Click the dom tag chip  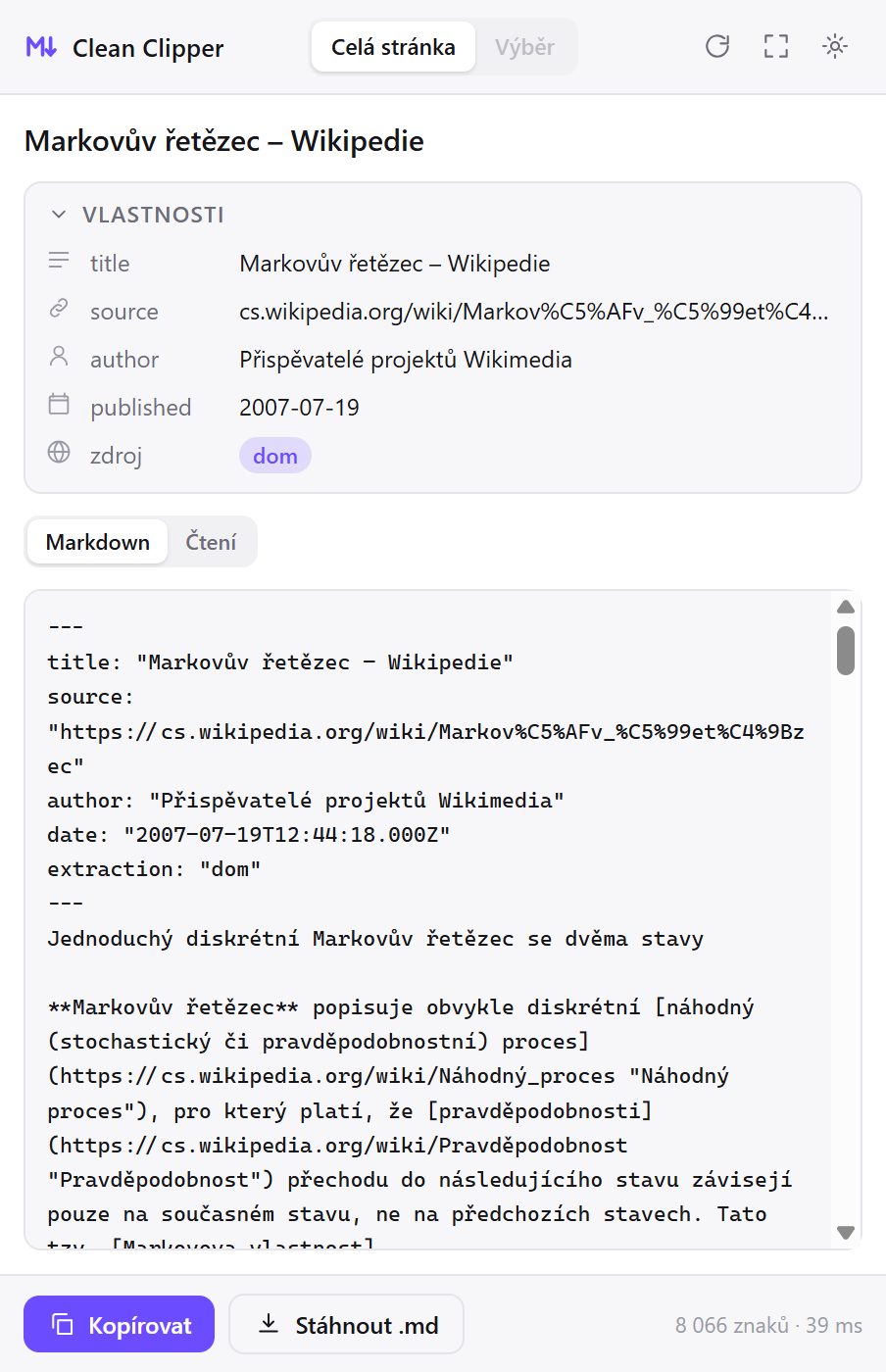click(x=275, y=456)
